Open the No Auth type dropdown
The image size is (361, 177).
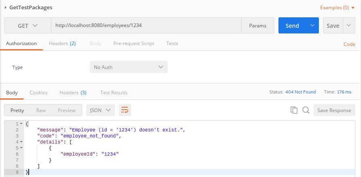(128, 67)
